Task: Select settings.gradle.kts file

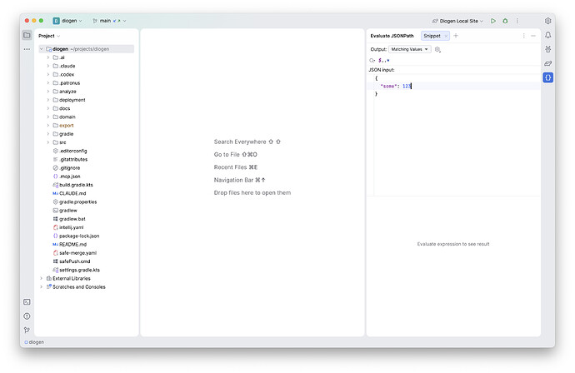Action: (79, 270)
